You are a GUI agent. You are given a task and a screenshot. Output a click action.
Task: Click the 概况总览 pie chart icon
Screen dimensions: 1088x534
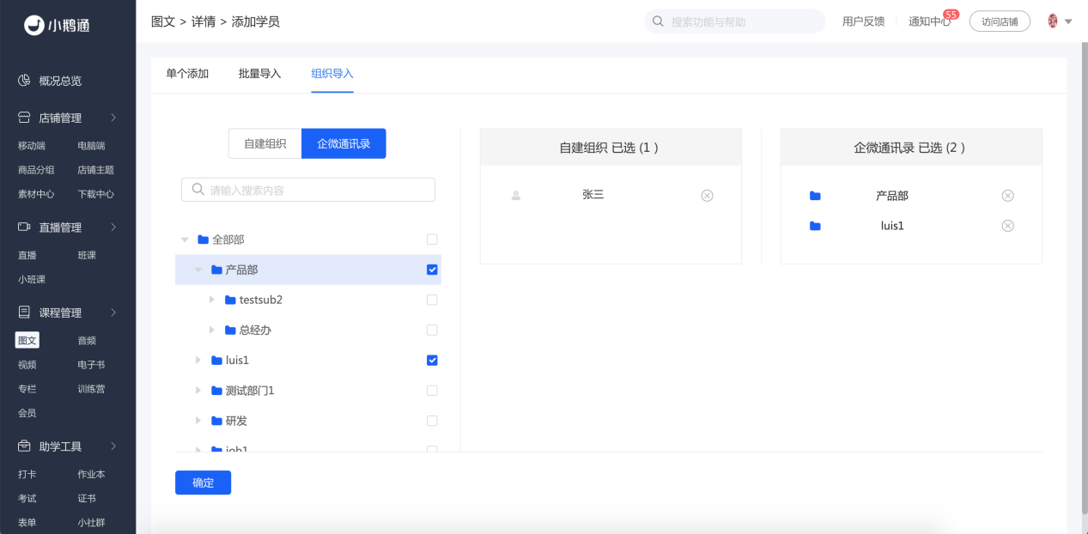[x=25, y=81]
